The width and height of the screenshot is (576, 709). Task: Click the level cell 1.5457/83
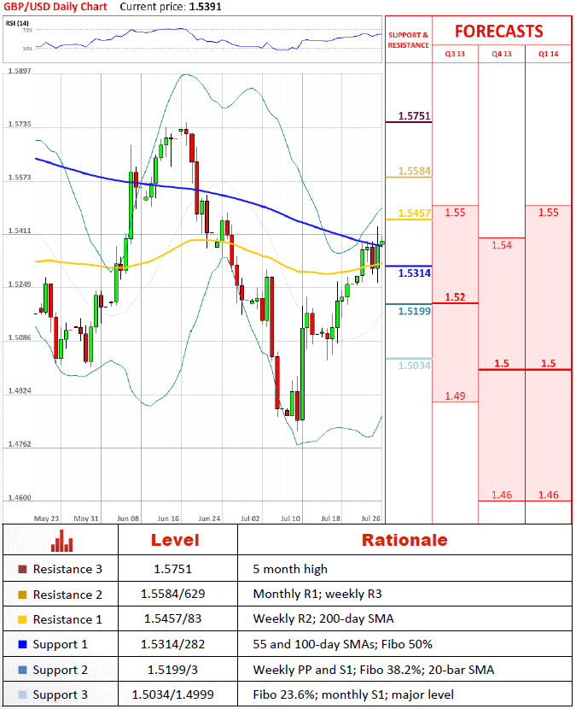point(172,618)
